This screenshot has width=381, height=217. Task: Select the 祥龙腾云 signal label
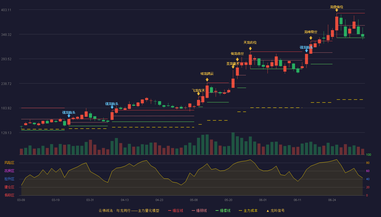(x=207, y=74)
